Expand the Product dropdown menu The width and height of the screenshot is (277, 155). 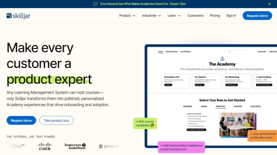click(127, 15)
